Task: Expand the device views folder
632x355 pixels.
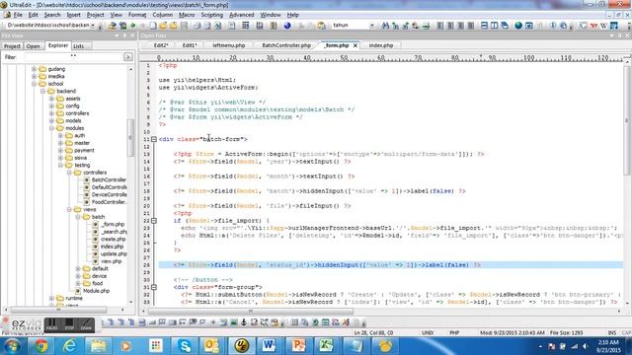Action: click(x=78, y=276)
